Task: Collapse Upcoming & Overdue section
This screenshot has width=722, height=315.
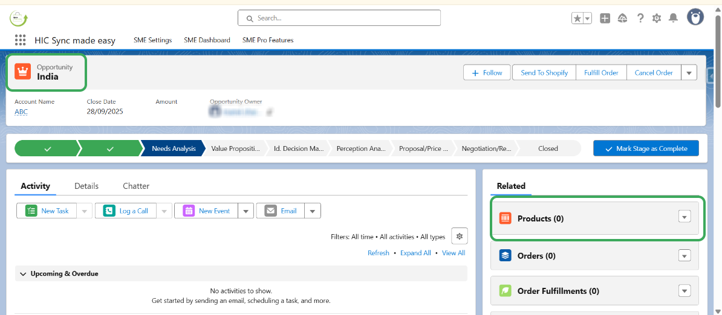Action: tap(23, 274)
